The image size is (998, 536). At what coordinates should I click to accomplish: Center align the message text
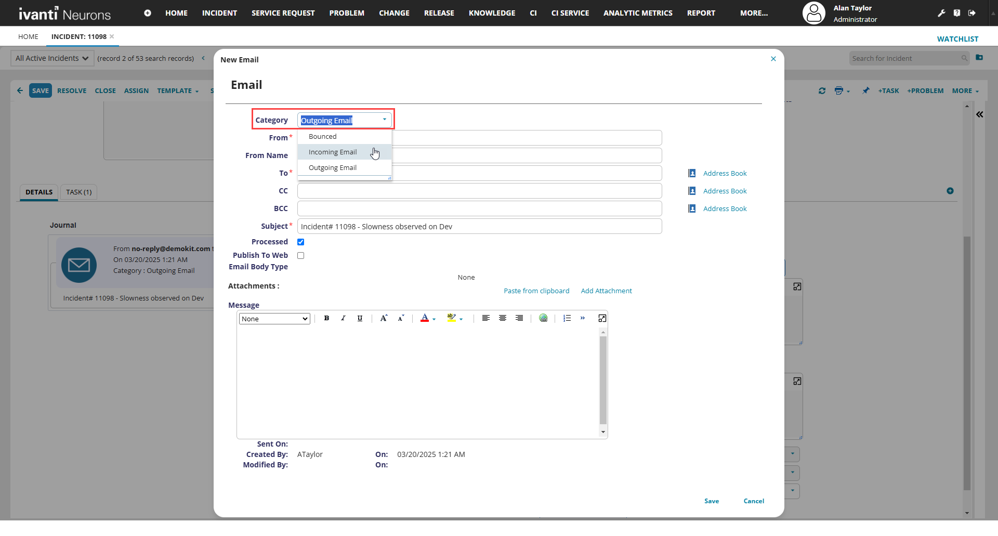[x=503, y=318]
